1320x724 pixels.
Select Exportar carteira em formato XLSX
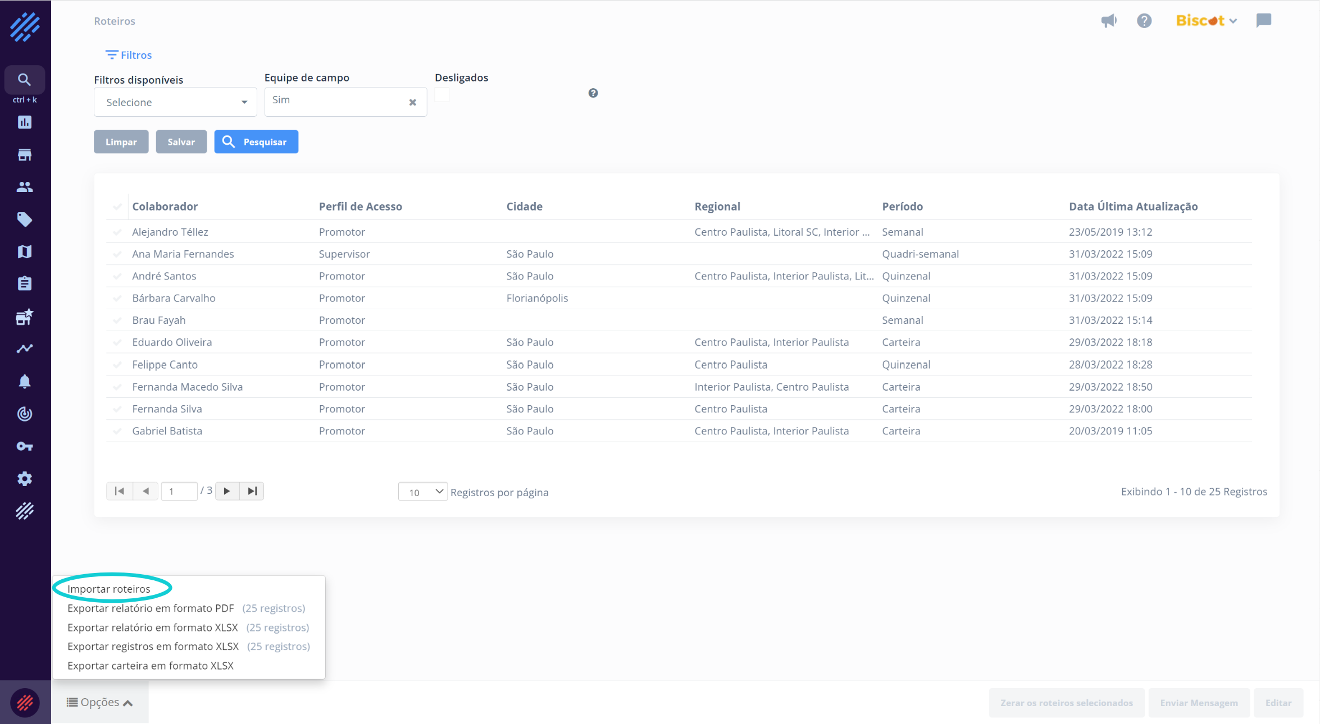[x=151, y=666]
